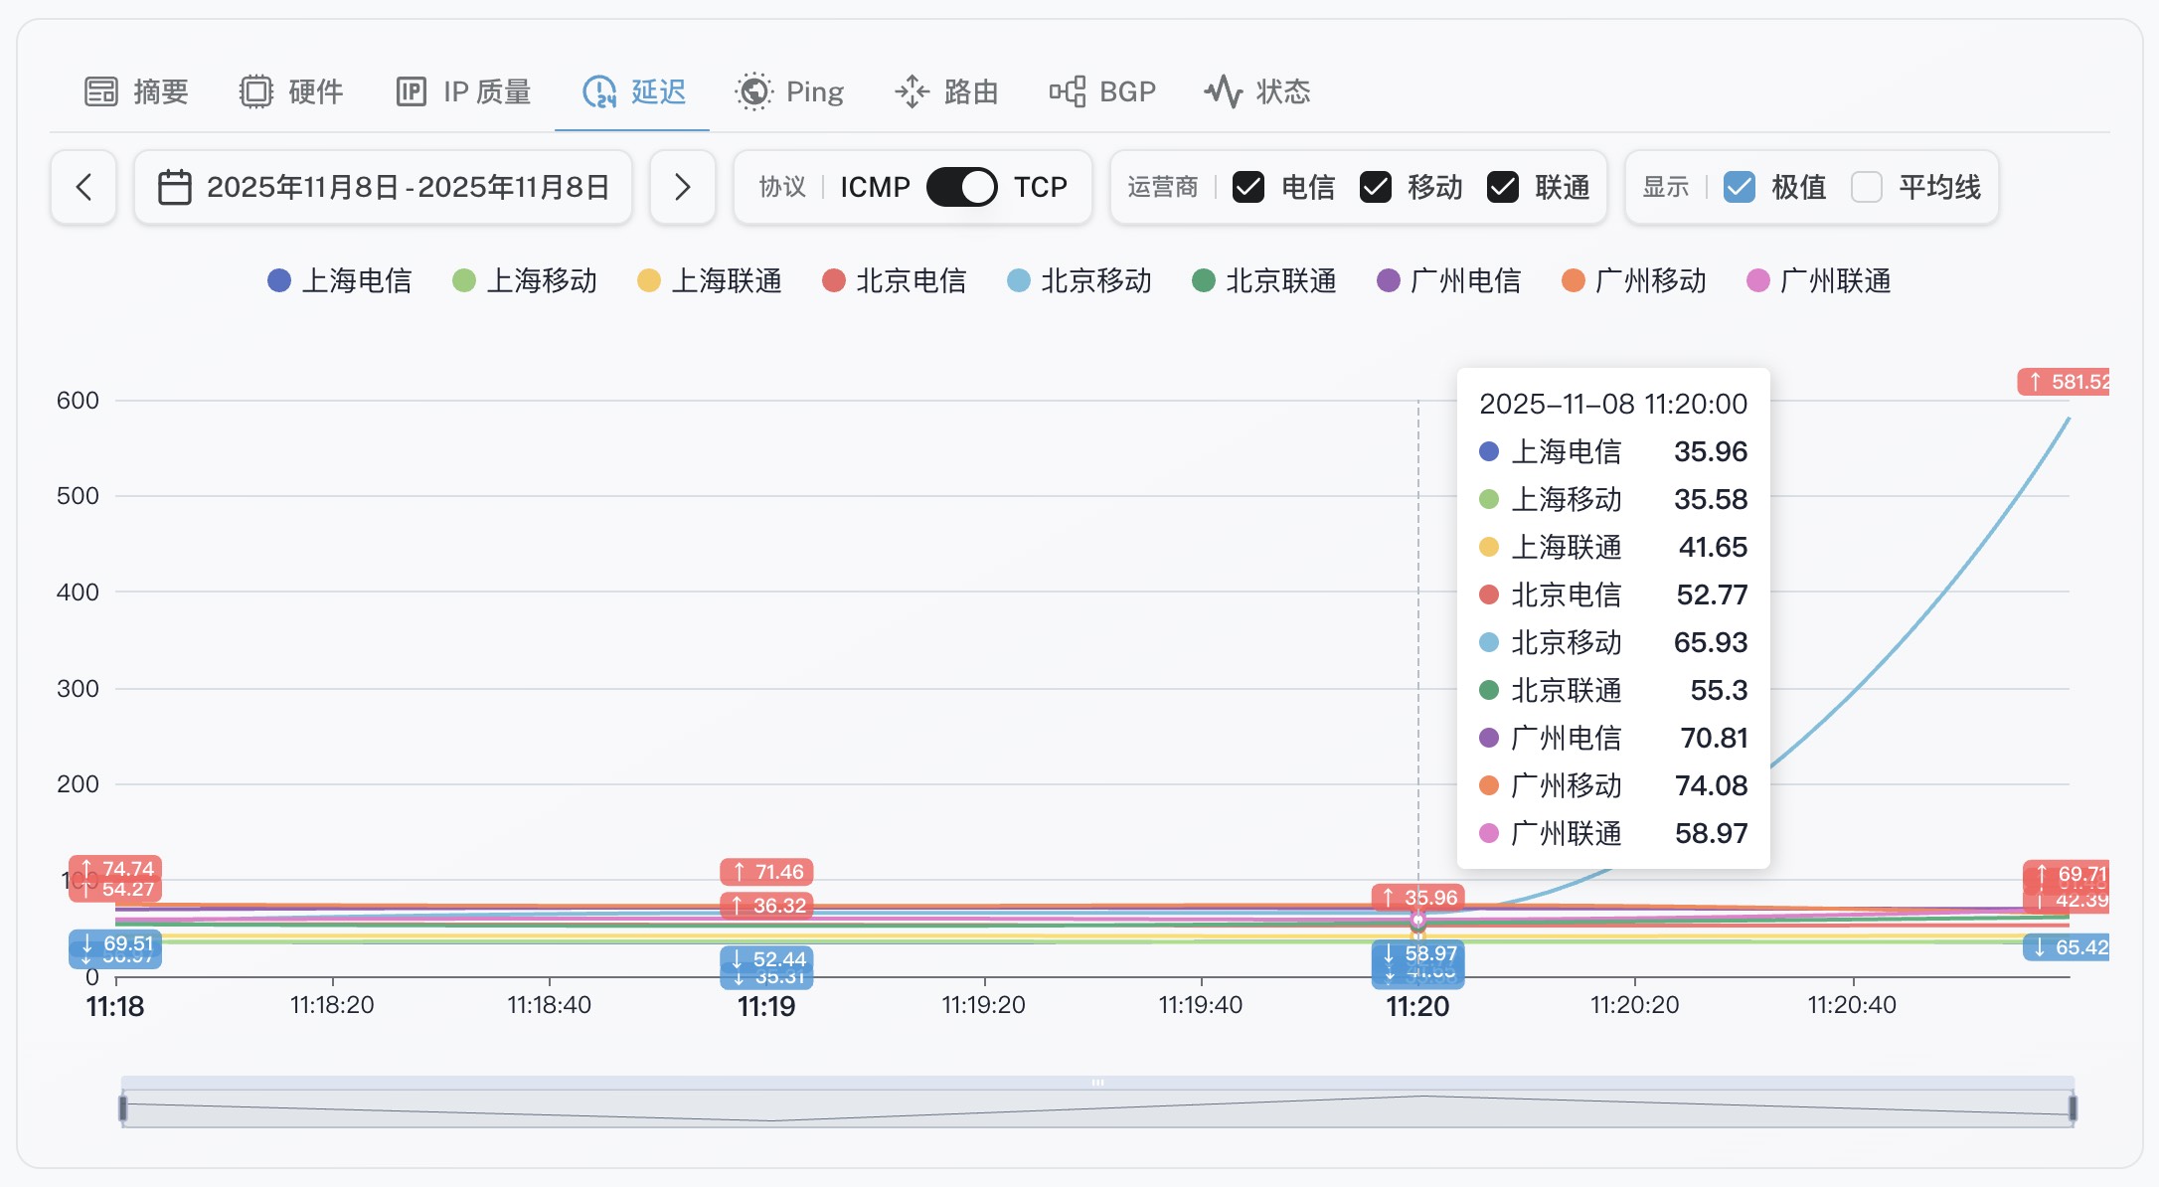The image size is (2159, 1187).
Task: Click the 状态 waveform icon
Action: click(x=1224, y=91)
